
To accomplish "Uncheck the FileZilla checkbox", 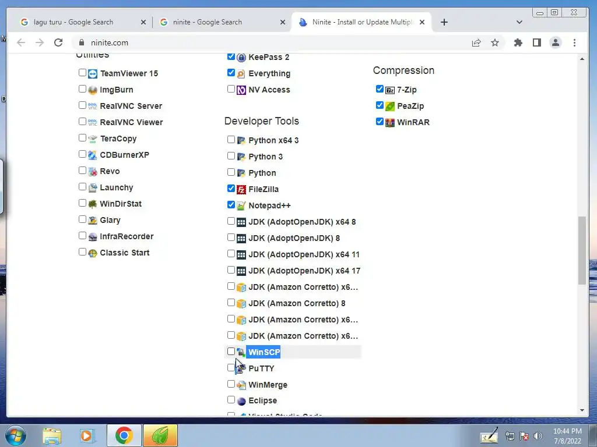I will [231, 188].
